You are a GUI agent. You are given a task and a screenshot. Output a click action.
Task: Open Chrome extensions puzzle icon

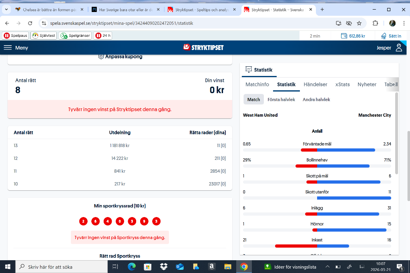point(375,23)
